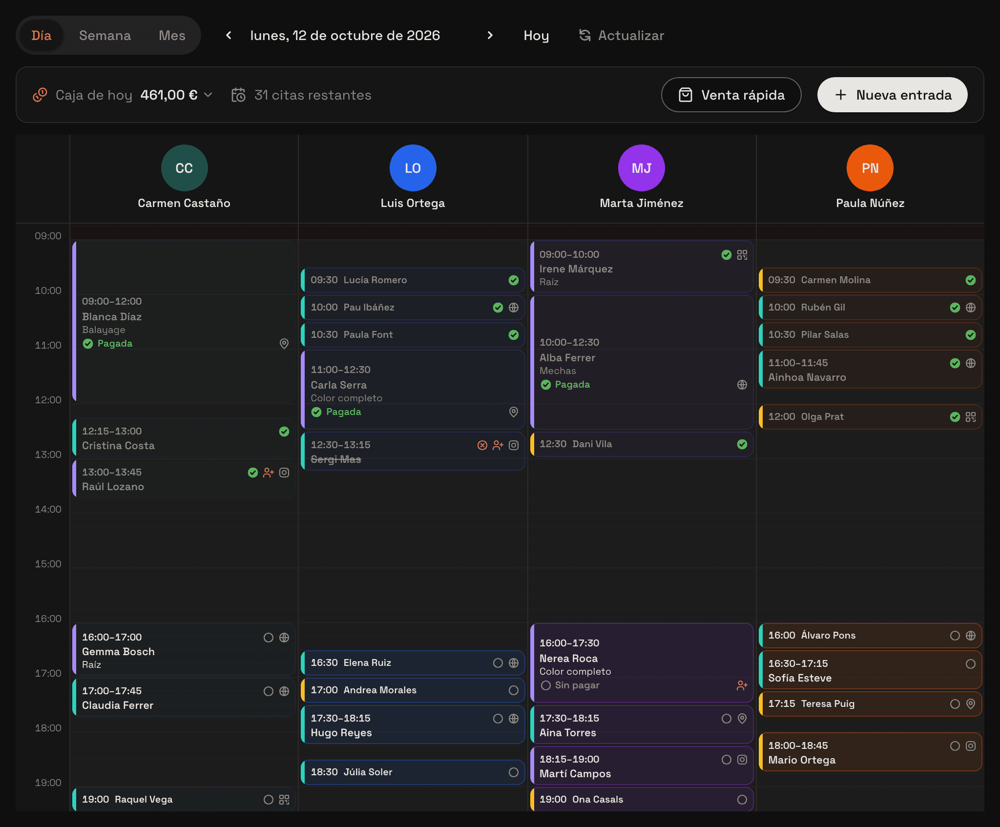Click the Instagram icon on Sergi Mas's appointment
The height and width of the screenshot is (827, 1000).
tap(514, 445)
